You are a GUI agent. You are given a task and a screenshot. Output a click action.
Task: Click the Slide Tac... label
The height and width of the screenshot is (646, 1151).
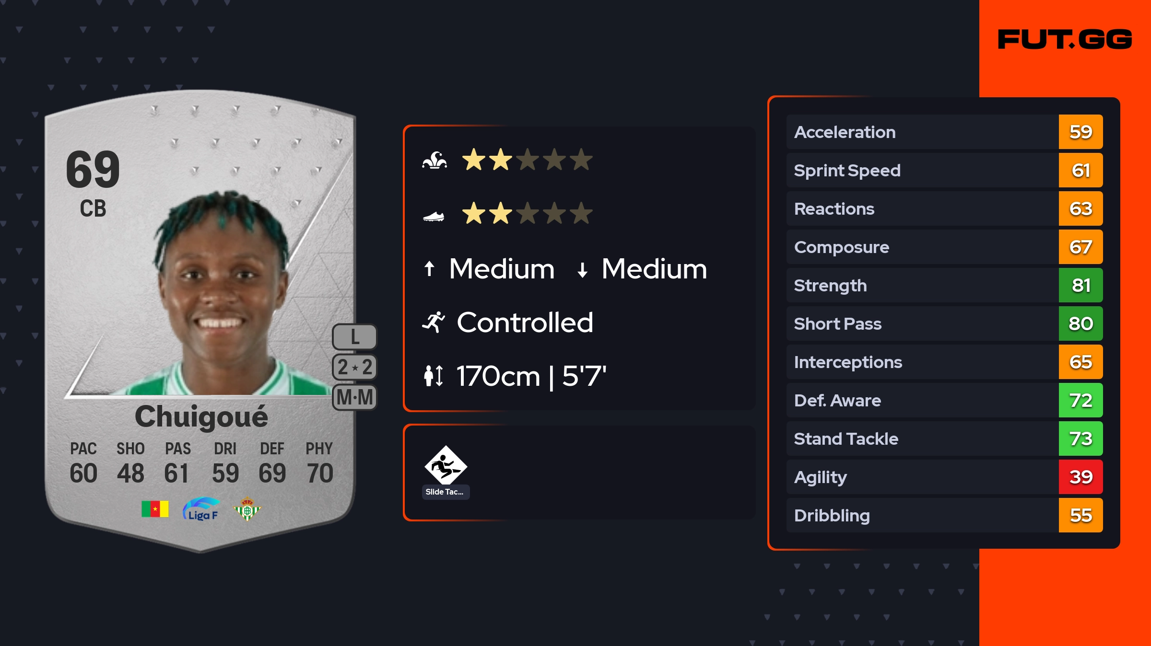(x=445, y=492)
